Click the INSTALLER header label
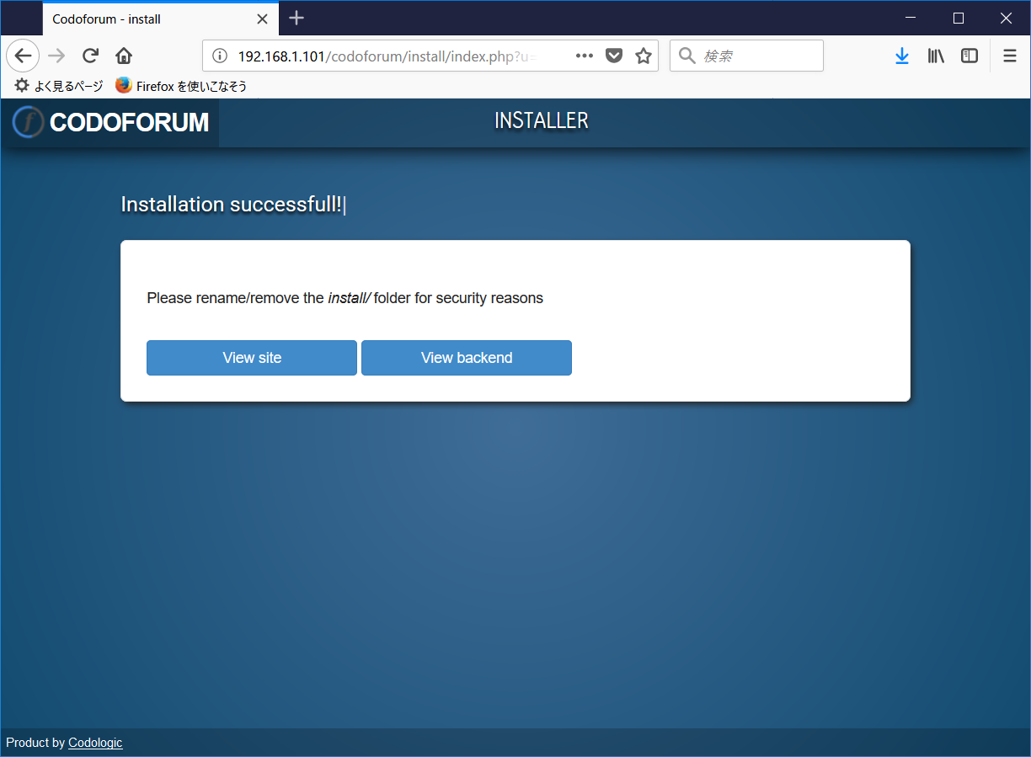Viewport: 1031px width, 757px height. click(x=541, y=120)
